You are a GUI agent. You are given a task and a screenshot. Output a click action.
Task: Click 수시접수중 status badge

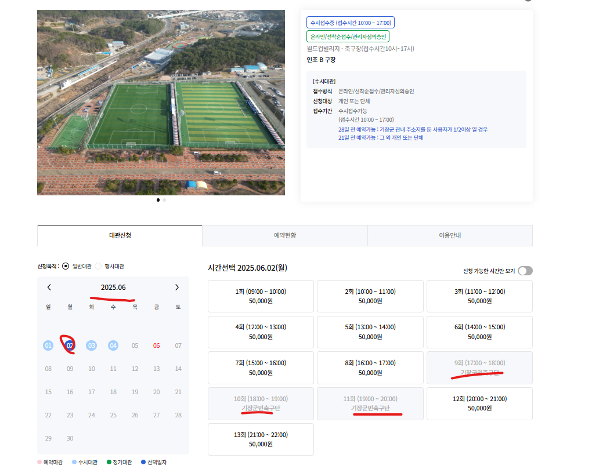click(x=351, y=23)
